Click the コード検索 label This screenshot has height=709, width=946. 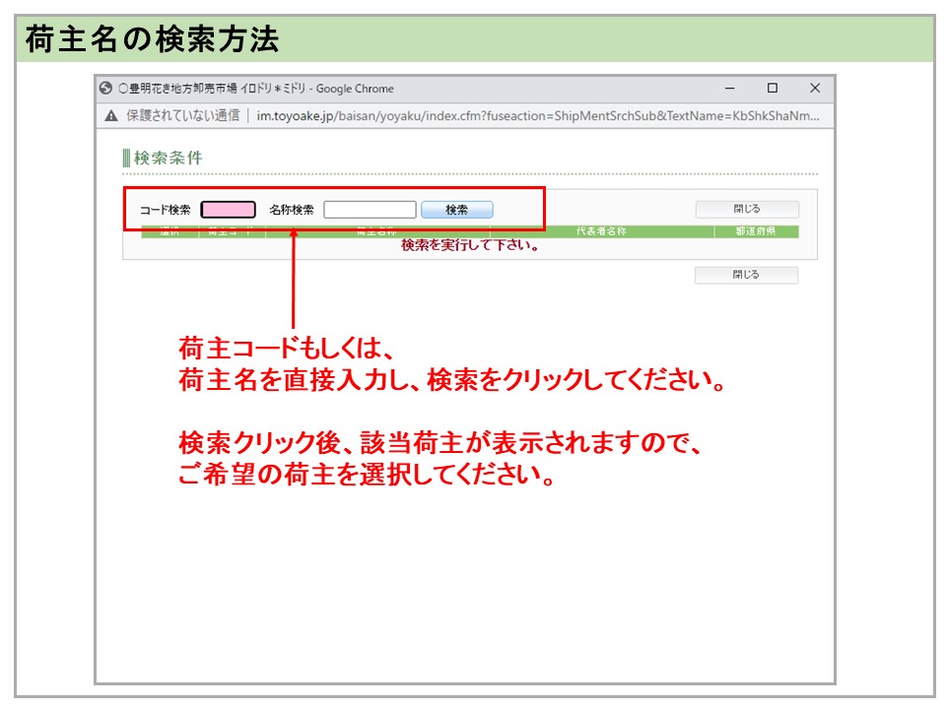coord(165,210)
